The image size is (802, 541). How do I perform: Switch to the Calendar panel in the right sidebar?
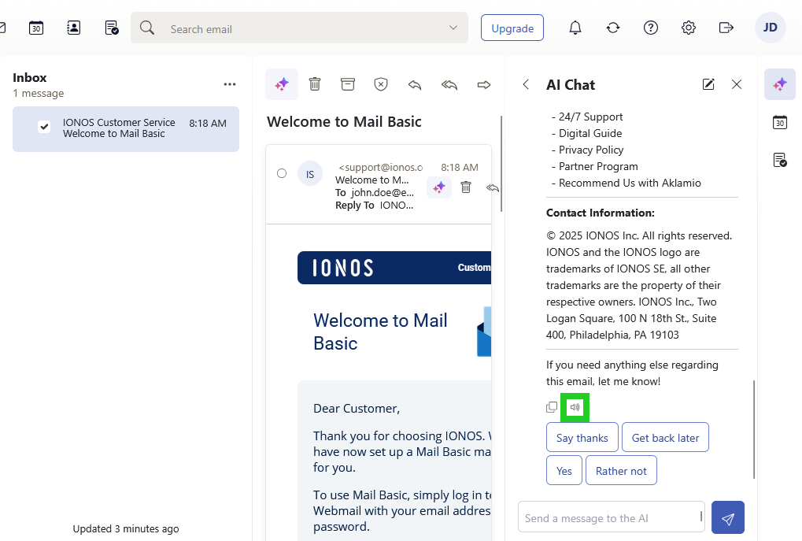pyautogui.click(x=779, y=122)
